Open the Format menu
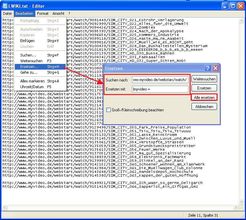Viewport: 246px width, 220px height. [43, 13]
